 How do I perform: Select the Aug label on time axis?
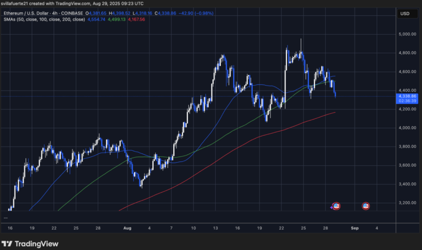click(127, 227)
